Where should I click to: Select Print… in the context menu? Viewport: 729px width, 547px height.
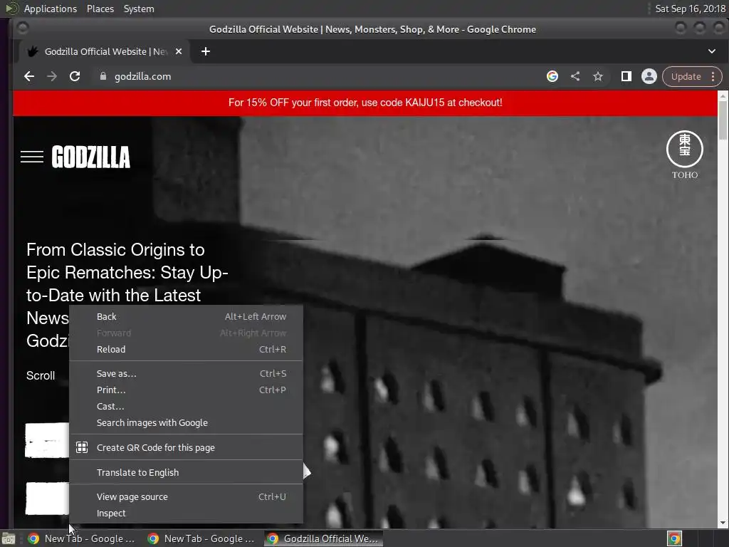click(x=186, y=390)
